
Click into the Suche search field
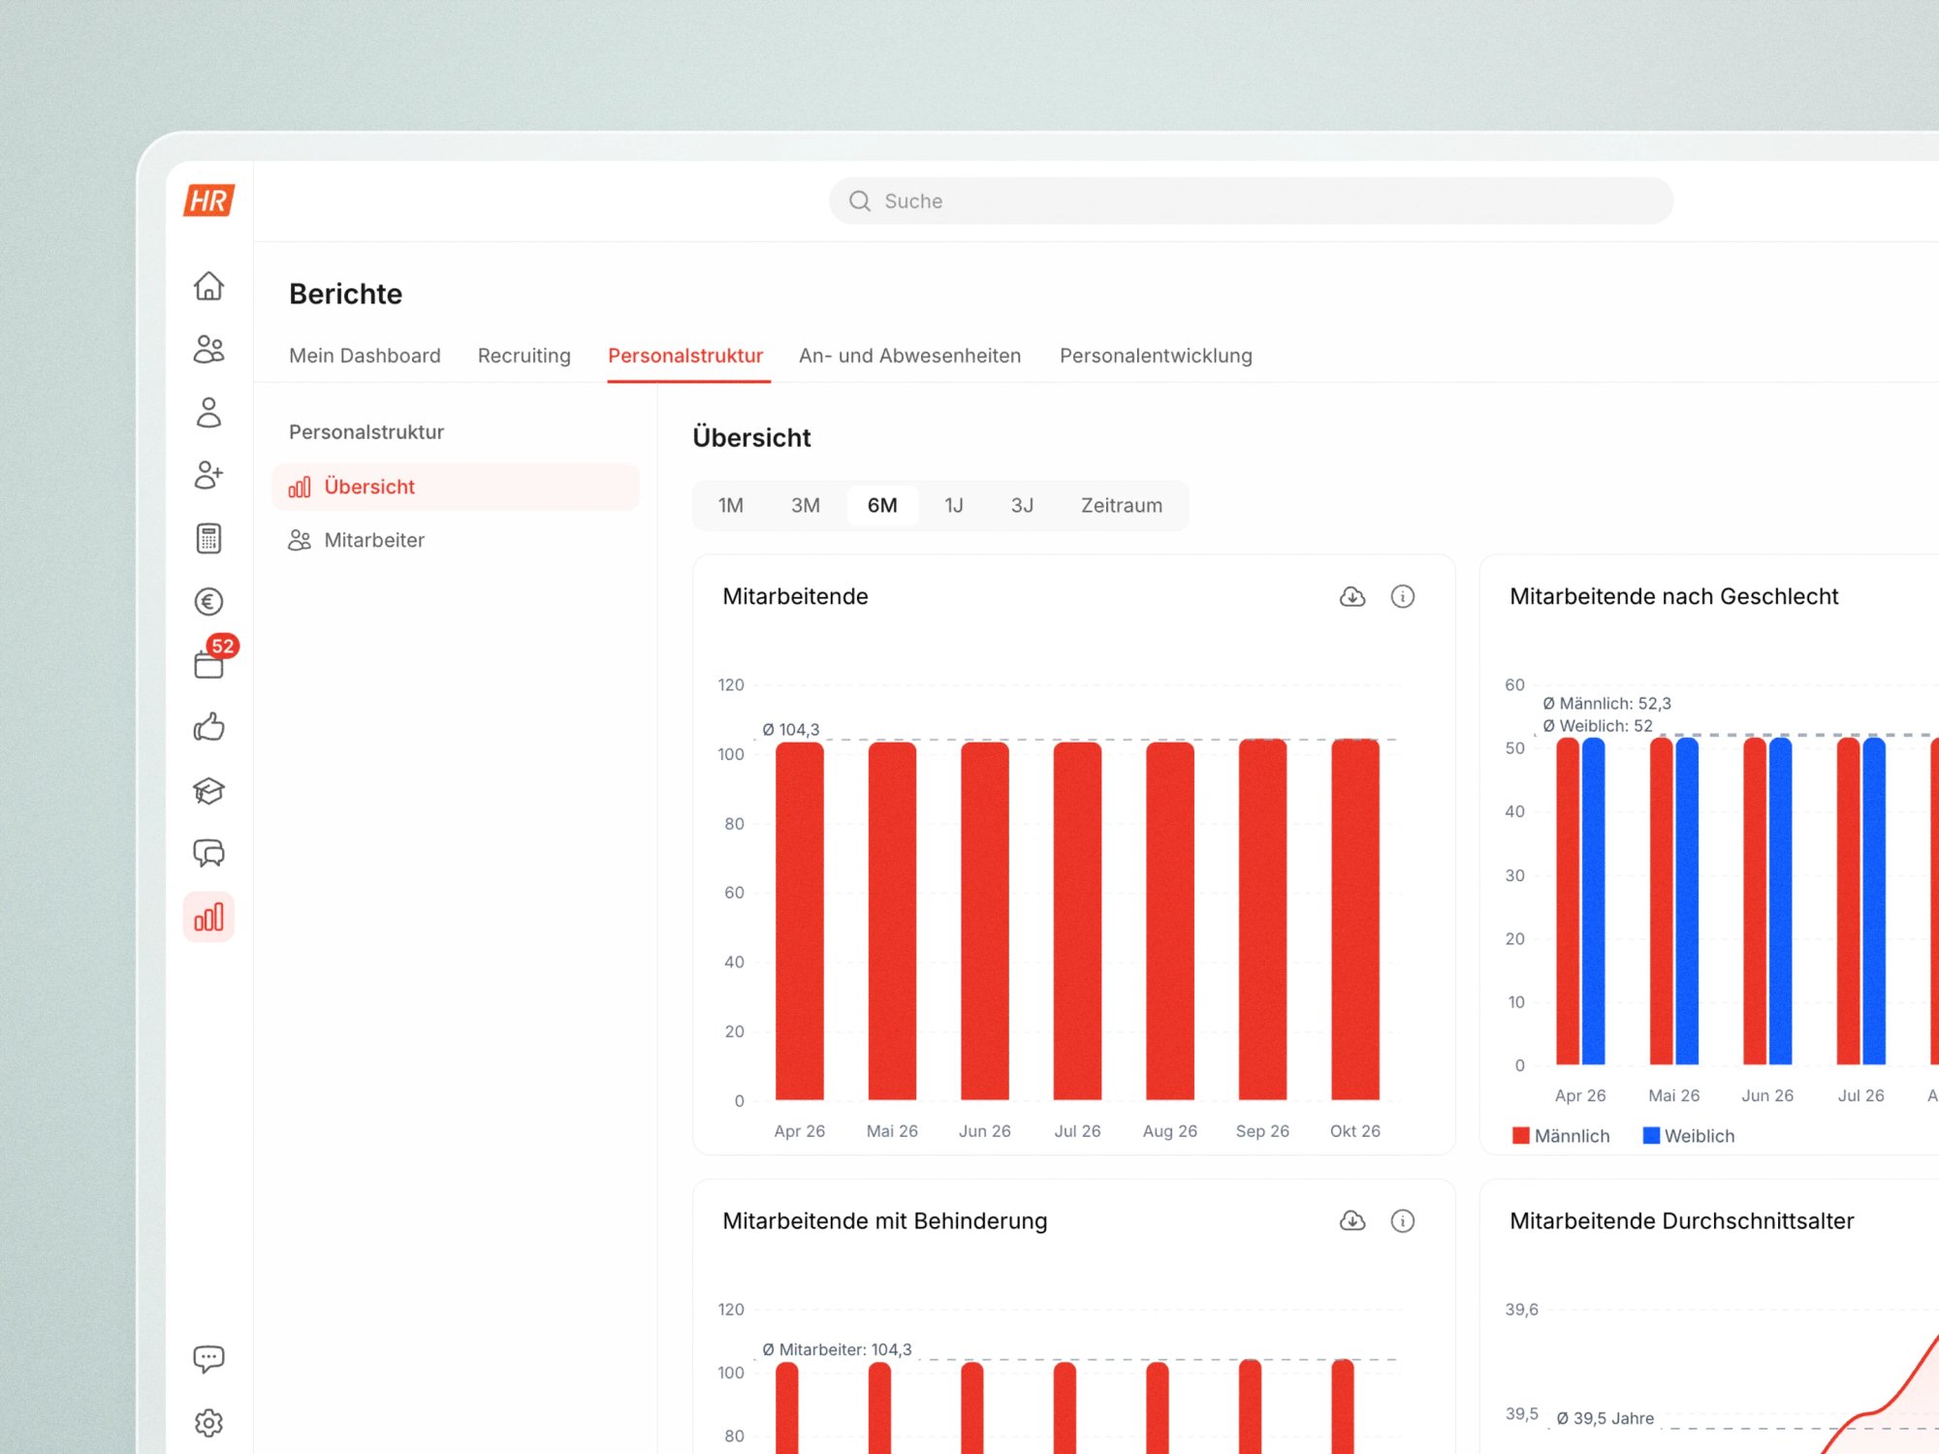[x=1251, y=201]
